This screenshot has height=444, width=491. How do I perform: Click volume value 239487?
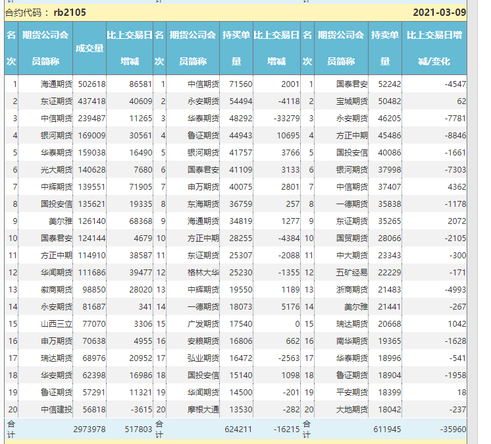pyautogui.click(x=91, y=119)
